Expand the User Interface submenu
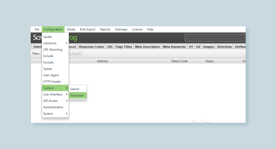Image resolution: width=276 pixels, height=149 pixels. (x=55, y=94)
